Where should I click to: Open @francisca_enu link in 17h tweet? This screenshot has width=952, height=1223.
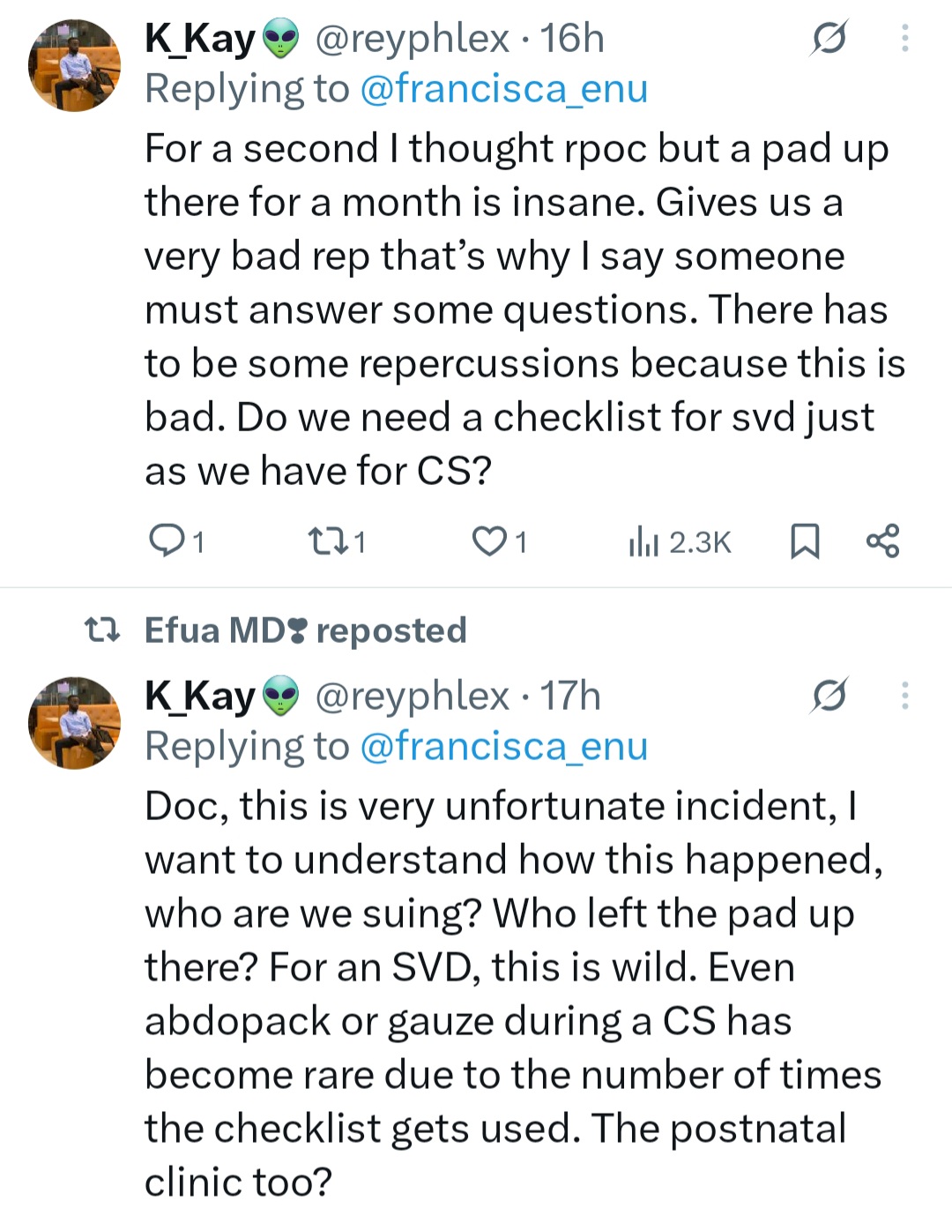point(504,747)
